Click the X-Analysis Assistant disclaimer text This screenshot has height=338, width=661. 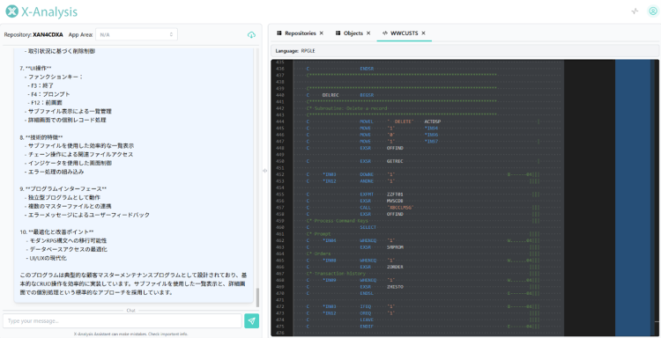pos(131,334)
